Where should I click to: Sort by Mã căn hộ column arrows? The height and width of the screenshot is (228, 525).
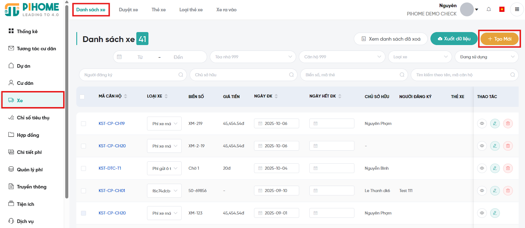[126, 96]
